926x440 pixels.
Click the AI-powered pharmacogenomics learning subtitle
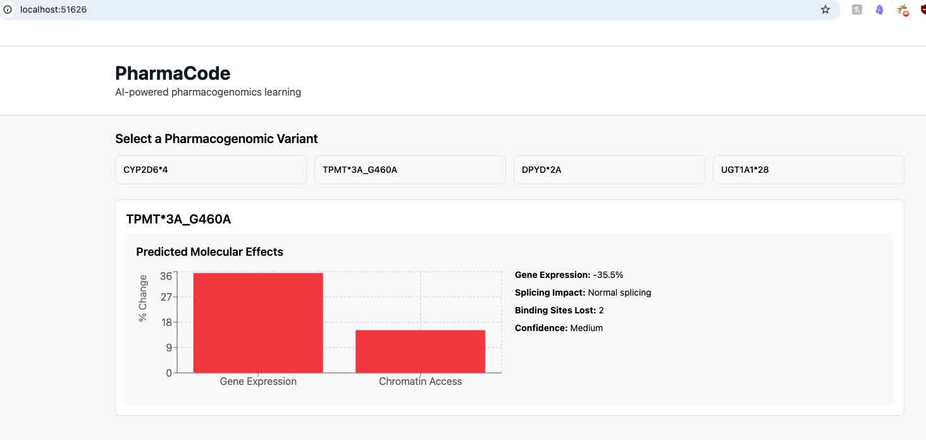pyautogui.click(x=208, y=92)
